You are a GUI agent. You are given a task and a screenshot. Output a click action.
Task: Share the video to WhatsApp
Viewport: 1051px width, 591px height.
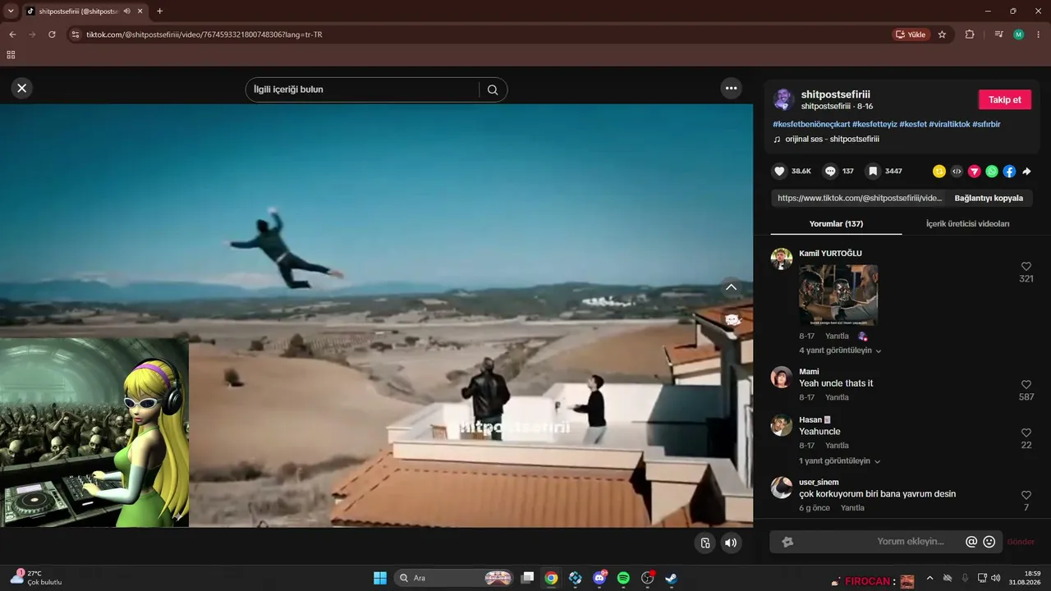[x=992, y=172]
